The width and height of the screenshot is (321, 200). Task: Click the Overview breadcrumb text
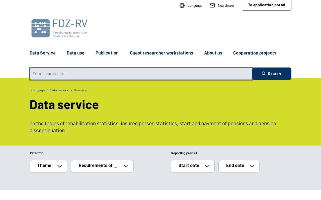coord(80,90)
